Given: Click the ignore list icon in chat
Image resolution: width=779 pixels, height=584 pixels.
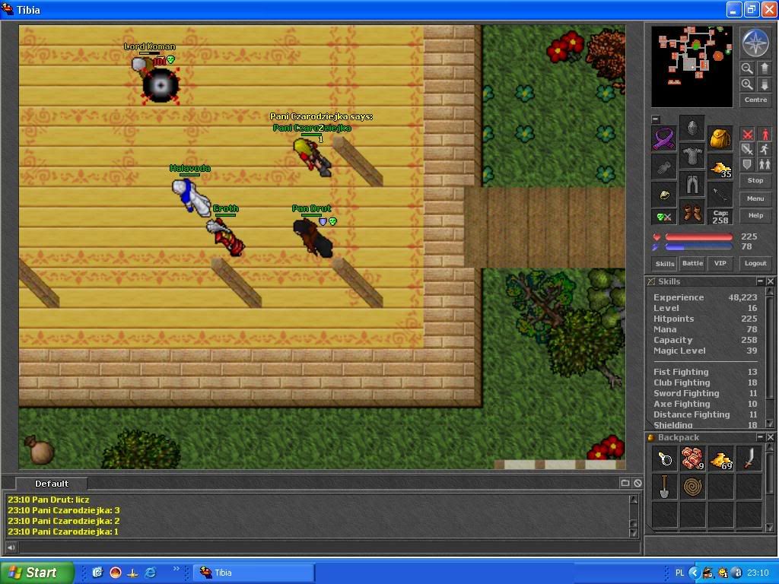Looking at the screenshot, I should click(x=638, y=483).
